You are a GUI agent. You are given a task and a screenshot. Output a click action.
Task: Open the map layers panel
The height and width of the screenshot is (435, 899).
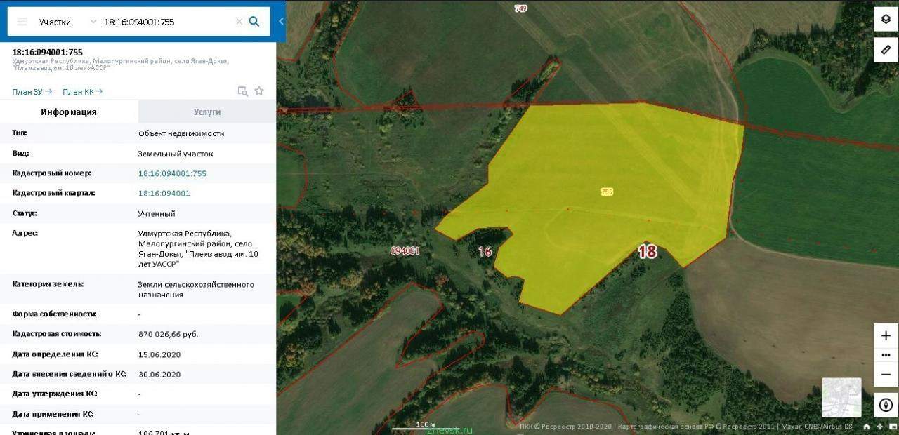(x=886, y=20)
